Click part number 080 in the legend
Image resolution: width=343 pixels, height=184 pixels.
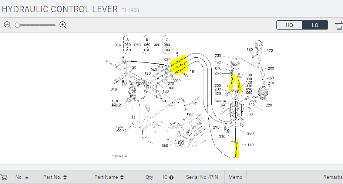coord(157,45)
